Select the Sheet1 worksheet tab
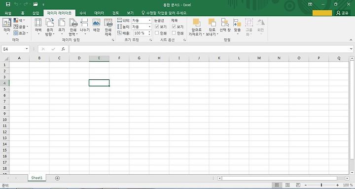The image size is (355, 189). pos(36,178)
